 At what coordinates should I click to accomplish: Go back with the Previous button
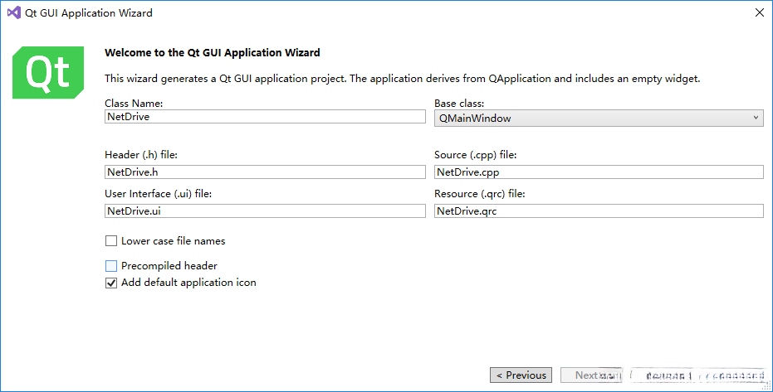coord(521,375)
